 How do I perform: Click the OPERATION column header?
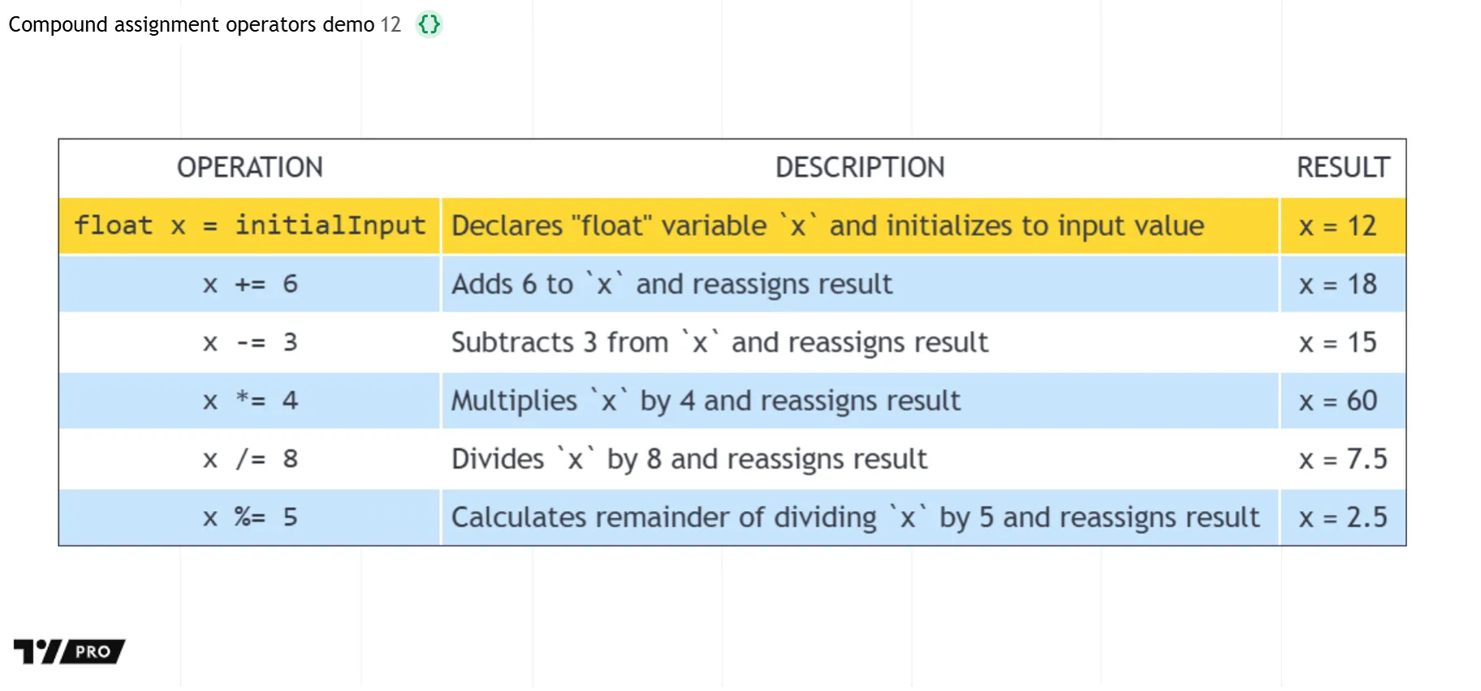point(249,168)
